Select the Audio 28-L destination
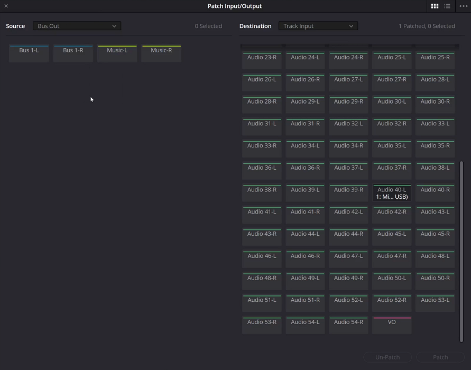The width and height of the screenshot is (471, 370). [435, 82]
